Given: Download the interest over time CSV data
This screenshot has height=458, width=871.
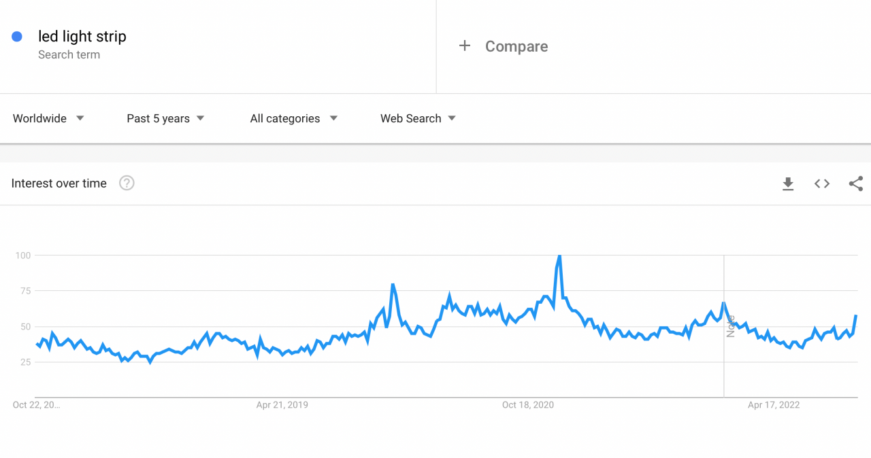Looking at the screenshot, I should pos(788,183).
